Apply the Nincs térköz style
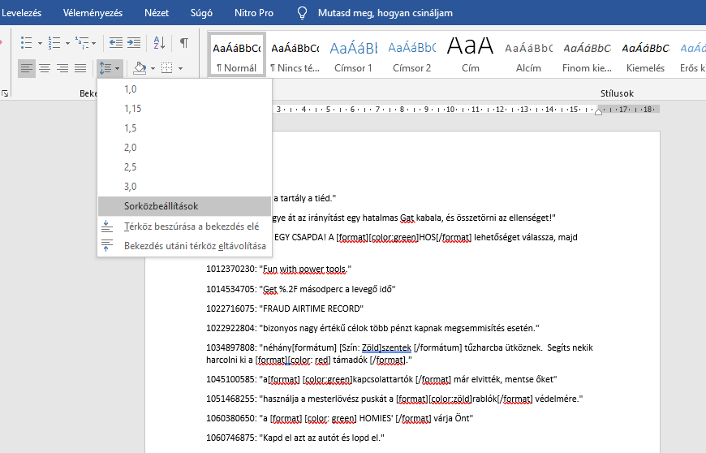The height and width of the screenshot is (453, 706). point(295,55)
